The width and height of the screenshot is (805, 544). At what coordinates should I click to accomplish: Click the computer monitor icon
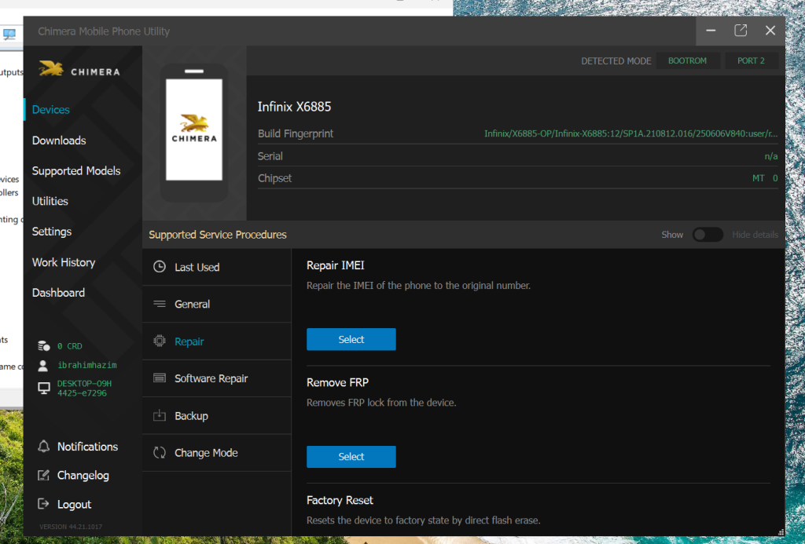coord(44,388)
